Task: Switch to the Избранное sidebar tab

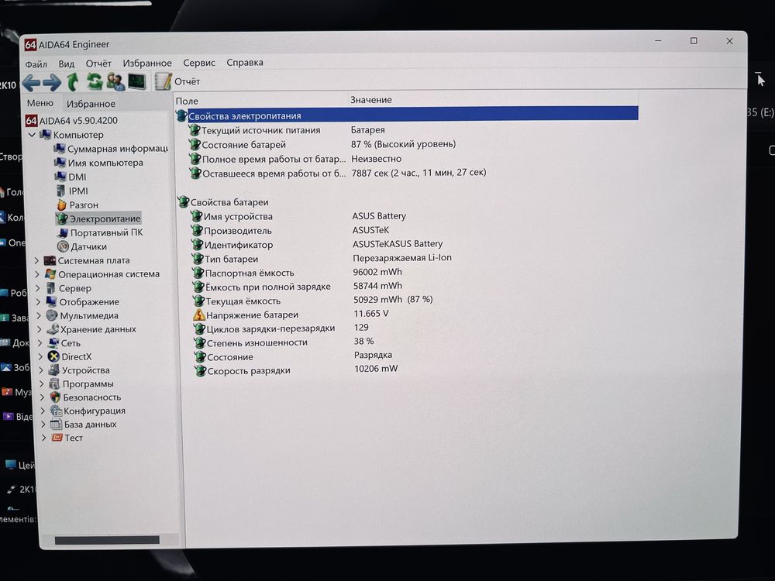Action: click(91, 104)
